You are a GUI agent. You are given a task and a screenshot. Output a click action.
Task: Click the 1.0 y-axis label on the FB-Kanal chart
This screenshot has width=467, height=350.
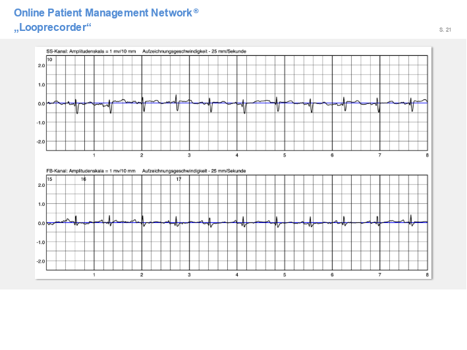tap(41, 204)
